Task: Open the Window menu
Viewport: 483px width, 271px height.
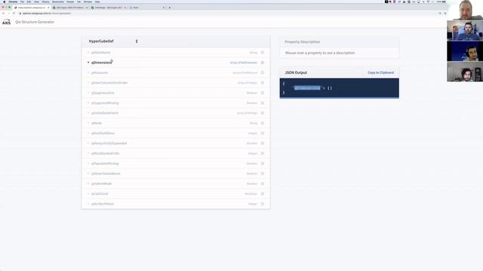Action: (88, 2)
